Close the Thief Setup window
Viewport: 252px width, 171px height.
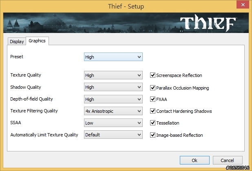click(x=243, y=4)
